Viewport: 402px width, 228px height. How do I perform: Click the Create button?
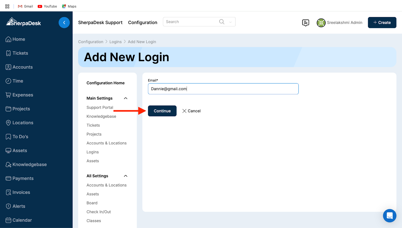point(382,23)
